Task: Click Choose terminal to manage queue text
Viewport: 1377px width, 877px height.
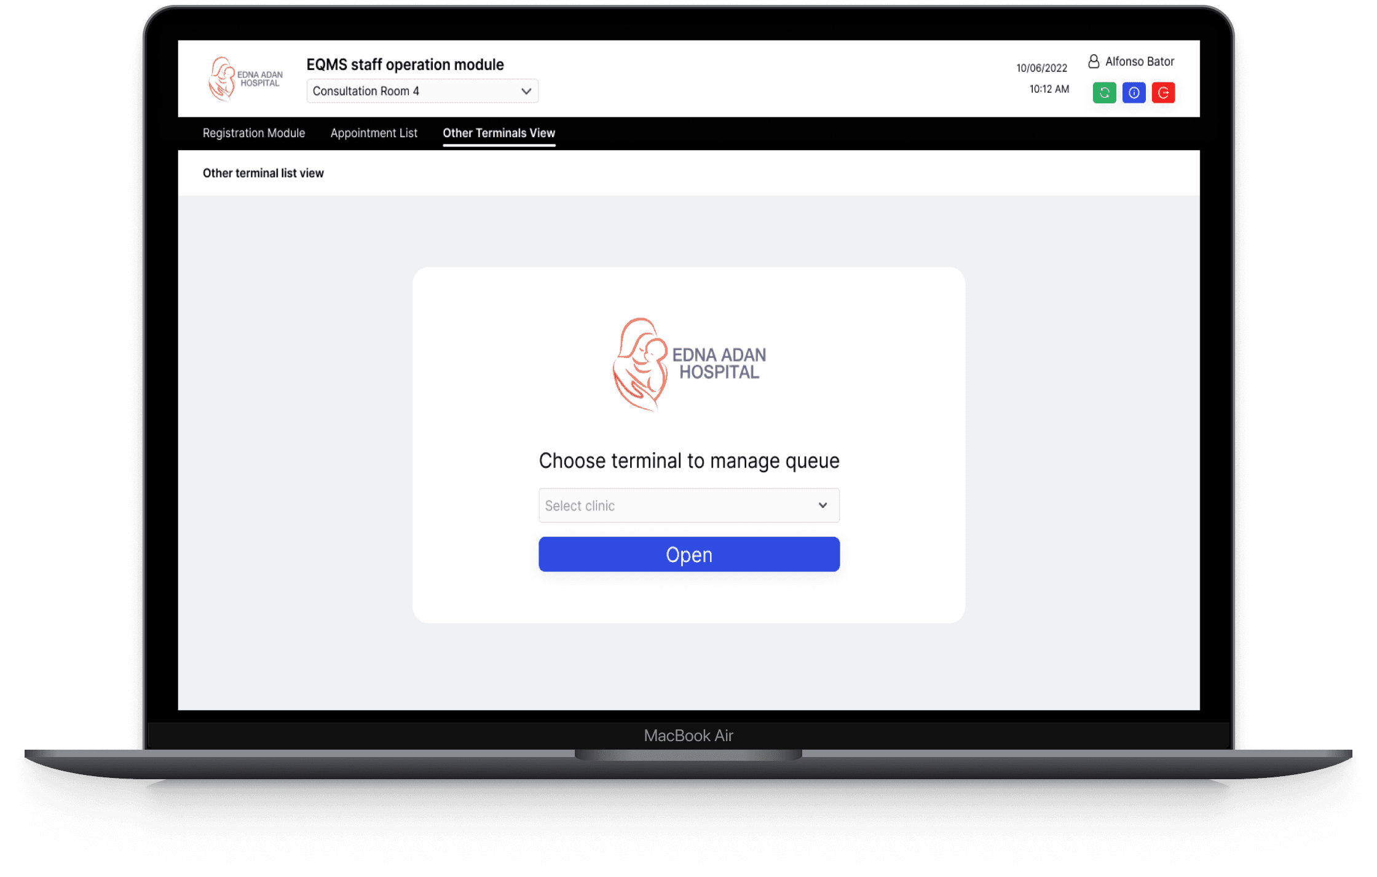Action: click(688, 461)
